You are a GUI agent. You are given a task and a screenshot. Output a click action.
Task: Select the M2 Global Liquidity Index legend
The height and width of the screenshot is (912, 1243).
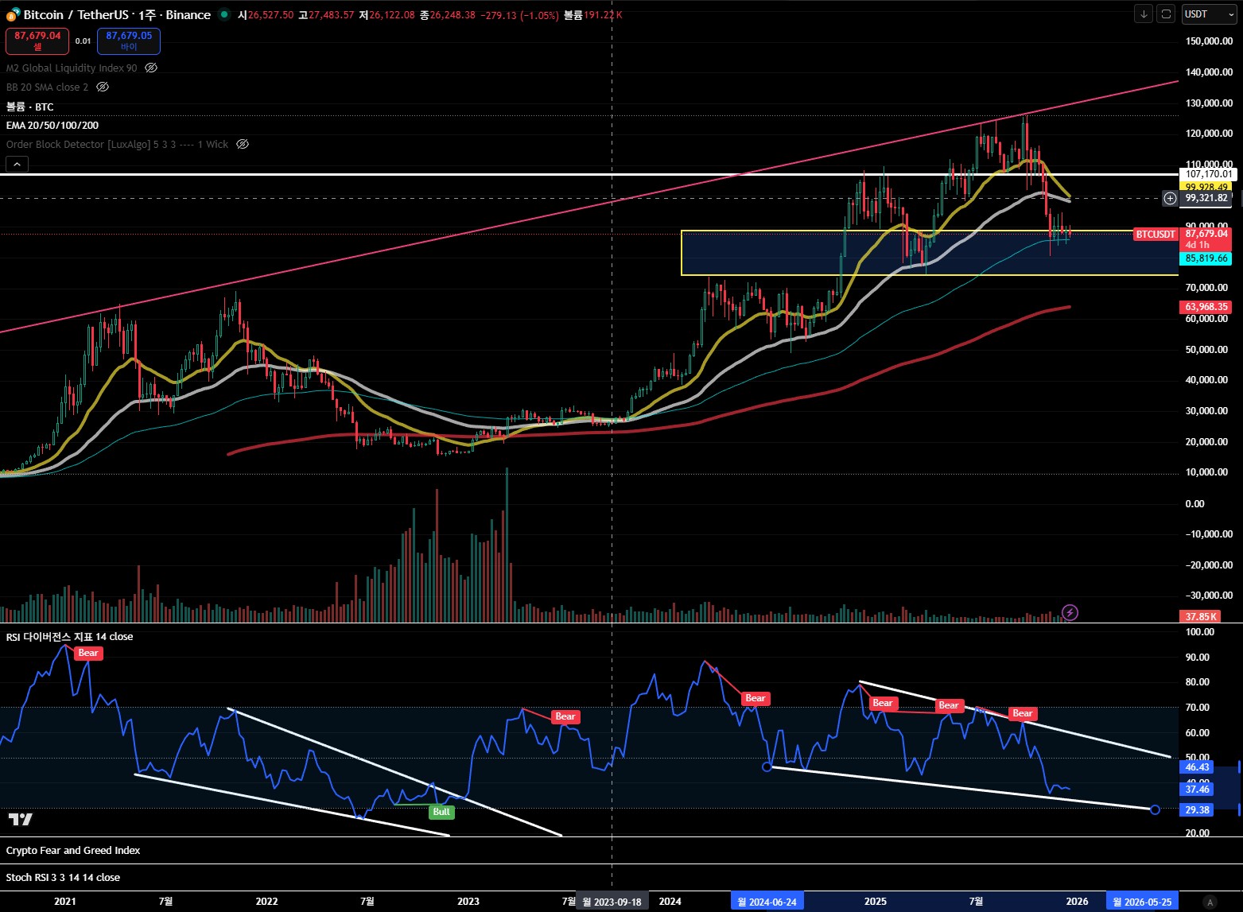(x=72, y=68)
